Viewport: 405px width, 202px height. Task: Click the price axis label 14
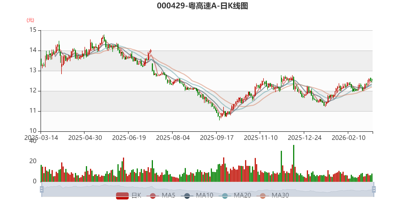[x=33, y=50]
